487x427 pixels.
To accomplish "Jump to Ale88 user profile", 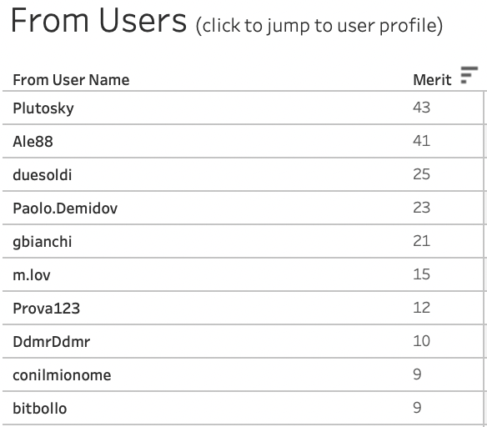I will pos(33,142).
